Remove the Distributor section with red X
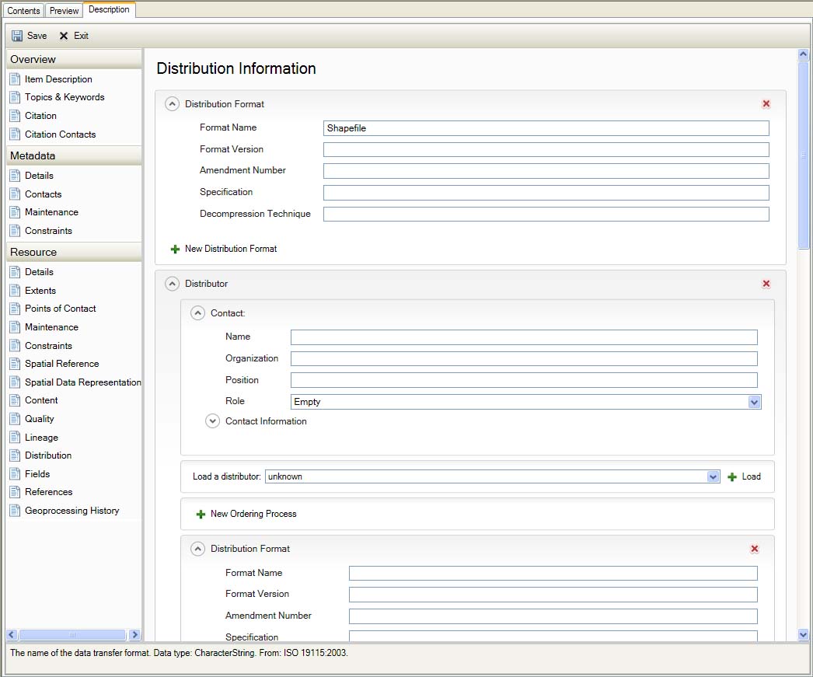813x677 pixels. point(766,284)
